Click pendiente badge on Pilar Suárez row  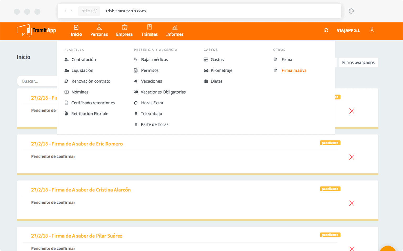(x=330, y=235)
